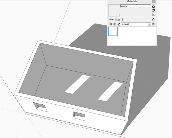Viewport: 172px width, 138px height.
Task: Go back with the left arrow
Action: pos(111,24)
